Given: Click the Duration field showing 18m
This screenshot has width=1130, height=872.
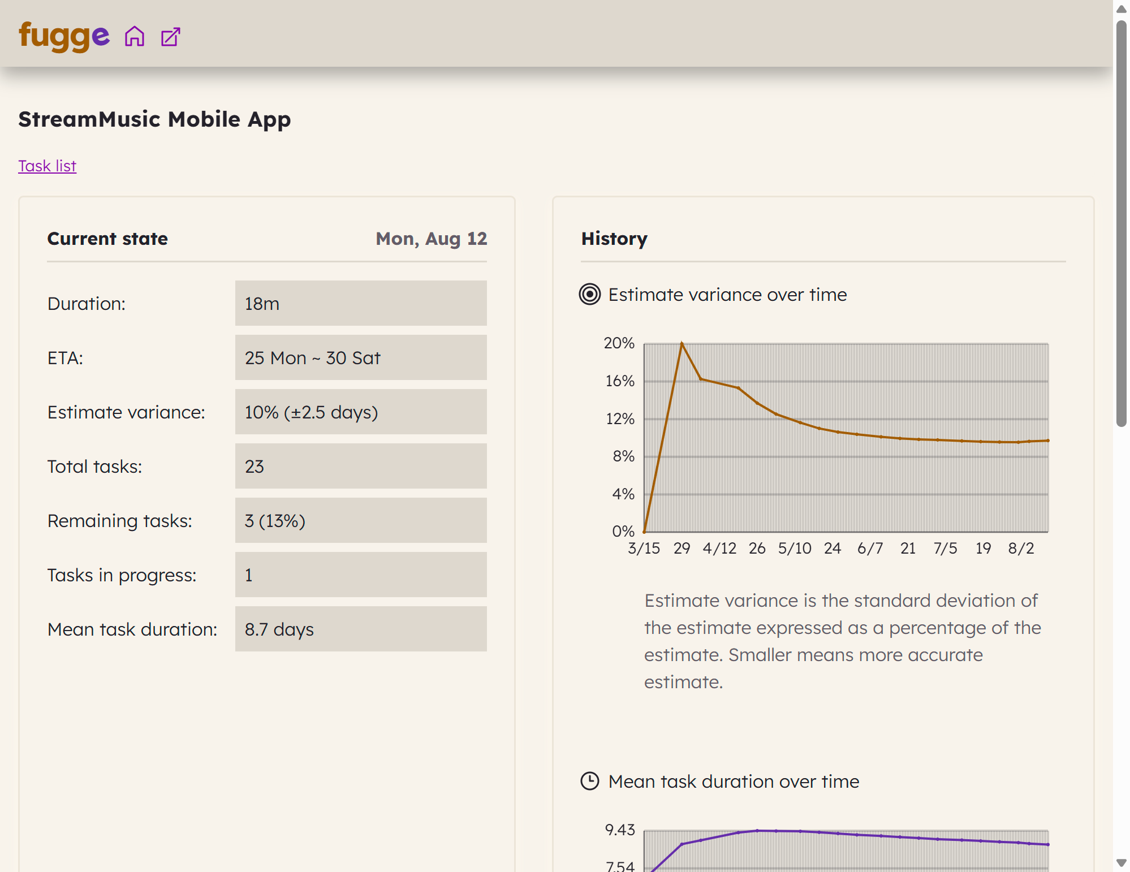Looking at the screenshot, I should [360, 303].
